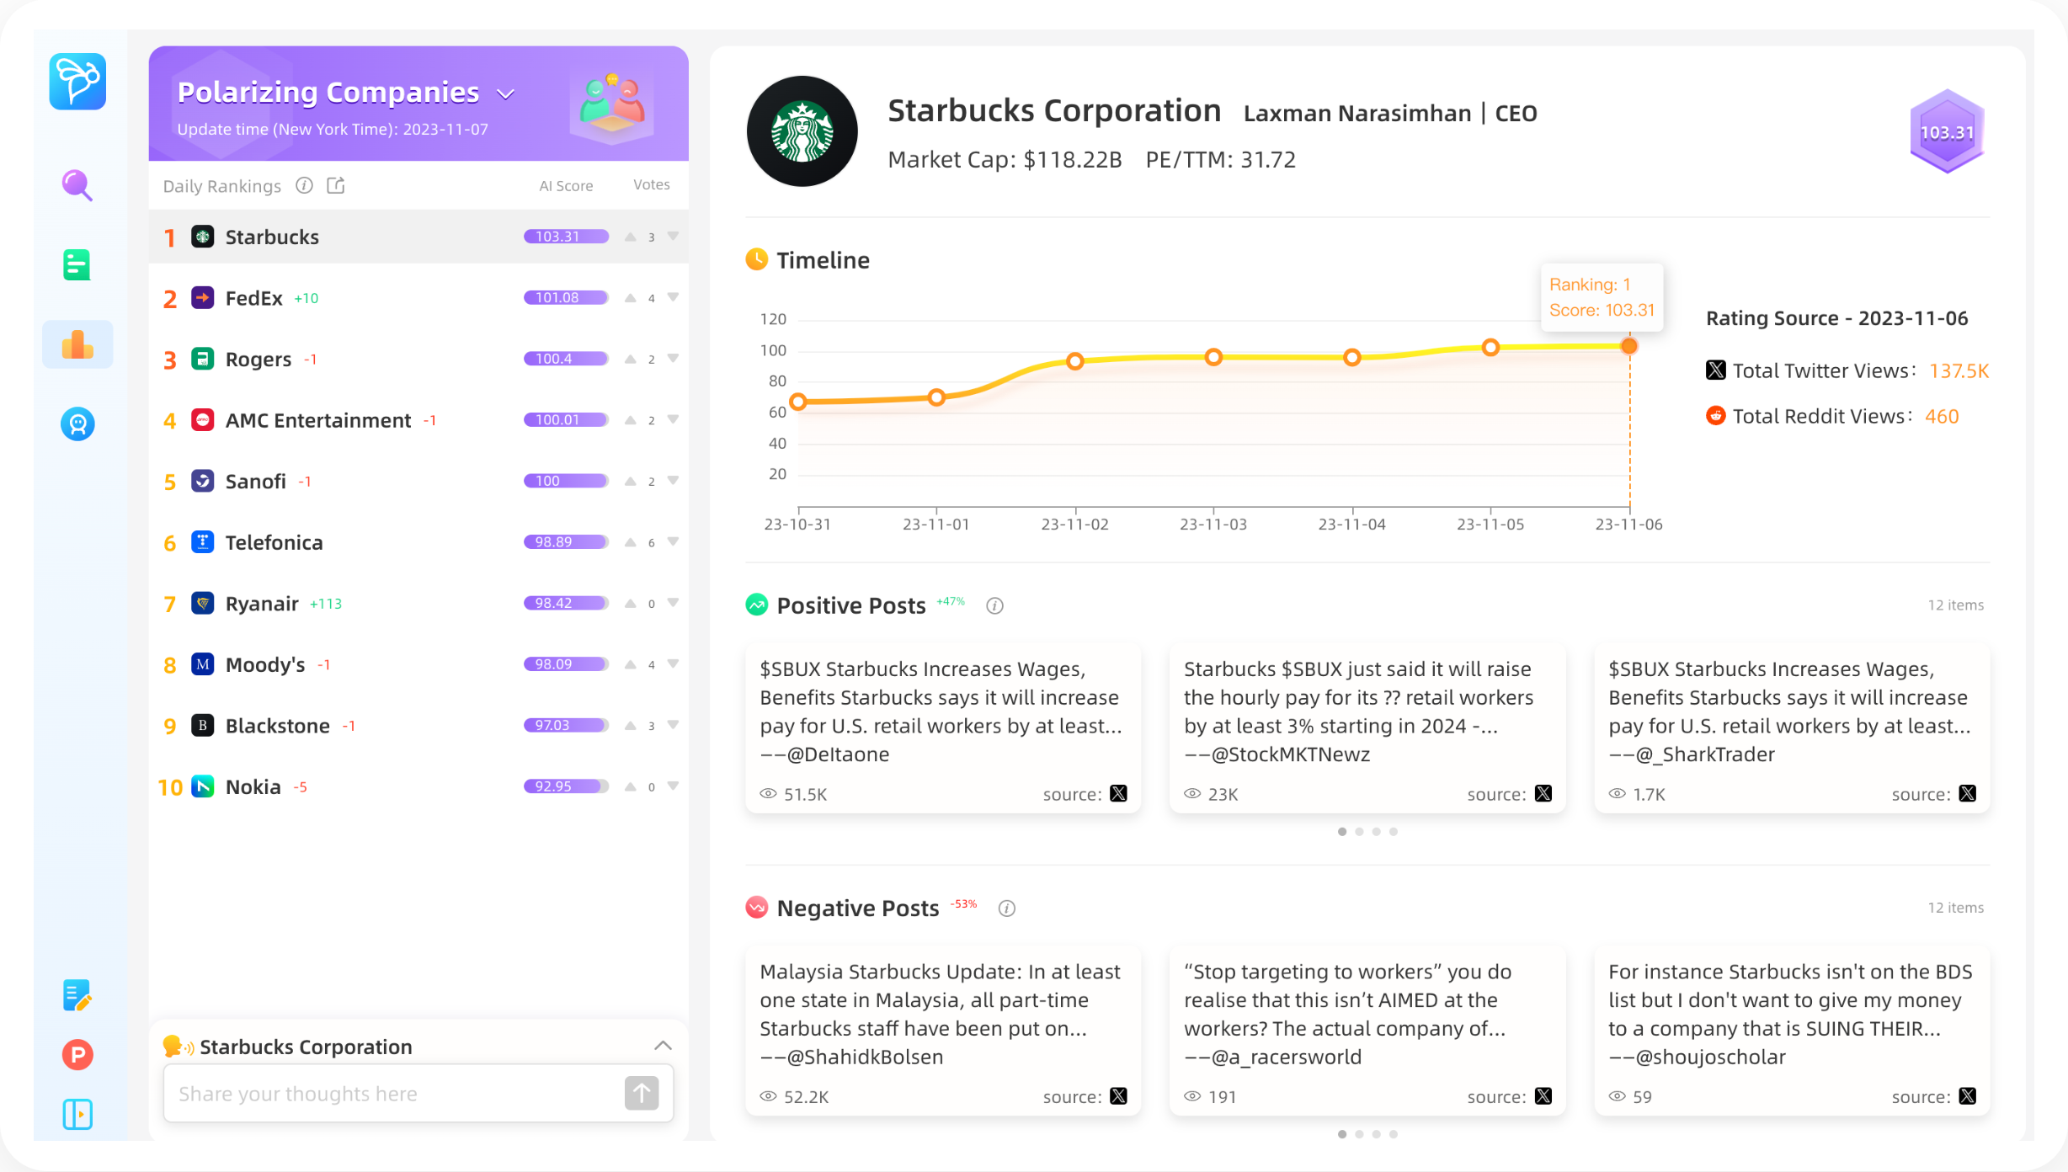This screenshot has height=1172, width=2068.
Task: Click the share icon beside Daily Rankings
Action: [x=336, y=185]
